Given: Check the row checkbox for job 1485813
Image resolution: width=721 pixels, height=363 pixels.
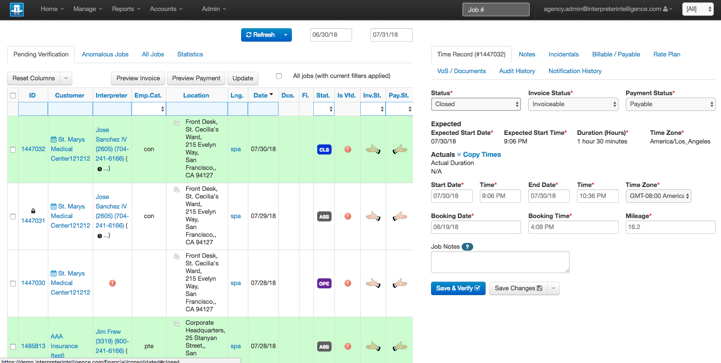Looking at the screenshot, I should 13,347.
